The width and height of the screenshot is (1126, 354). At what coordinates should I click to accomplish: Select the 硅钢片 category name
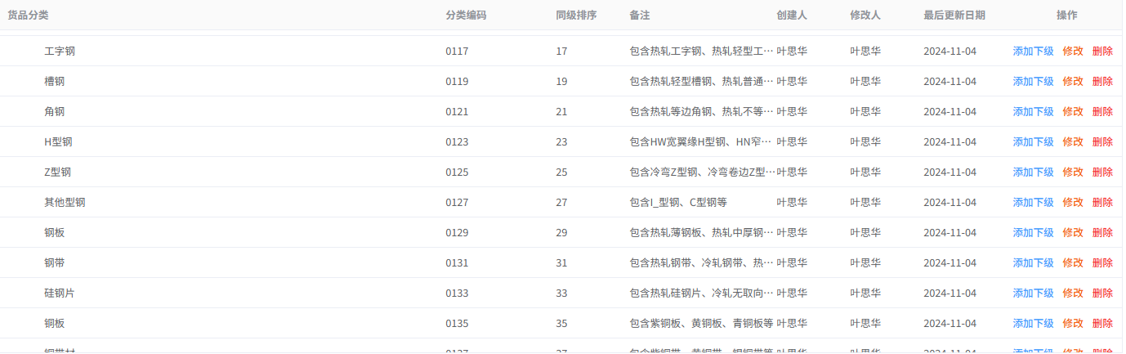tap(60, 293)
